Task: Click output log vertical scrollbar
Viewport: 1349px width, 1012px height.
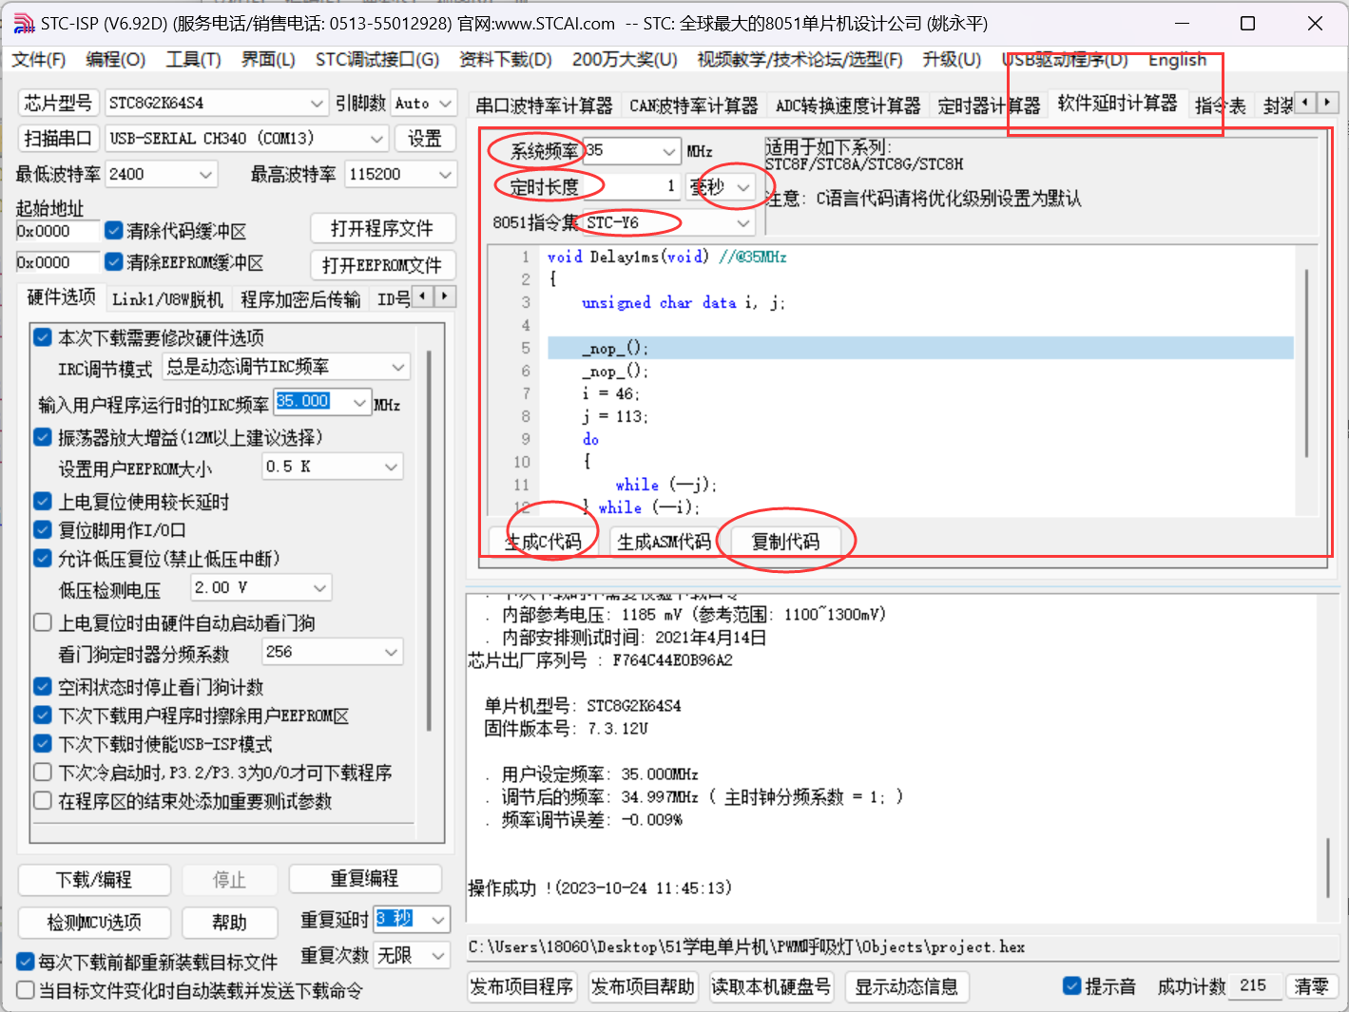Action: (x=1327, y=867)
